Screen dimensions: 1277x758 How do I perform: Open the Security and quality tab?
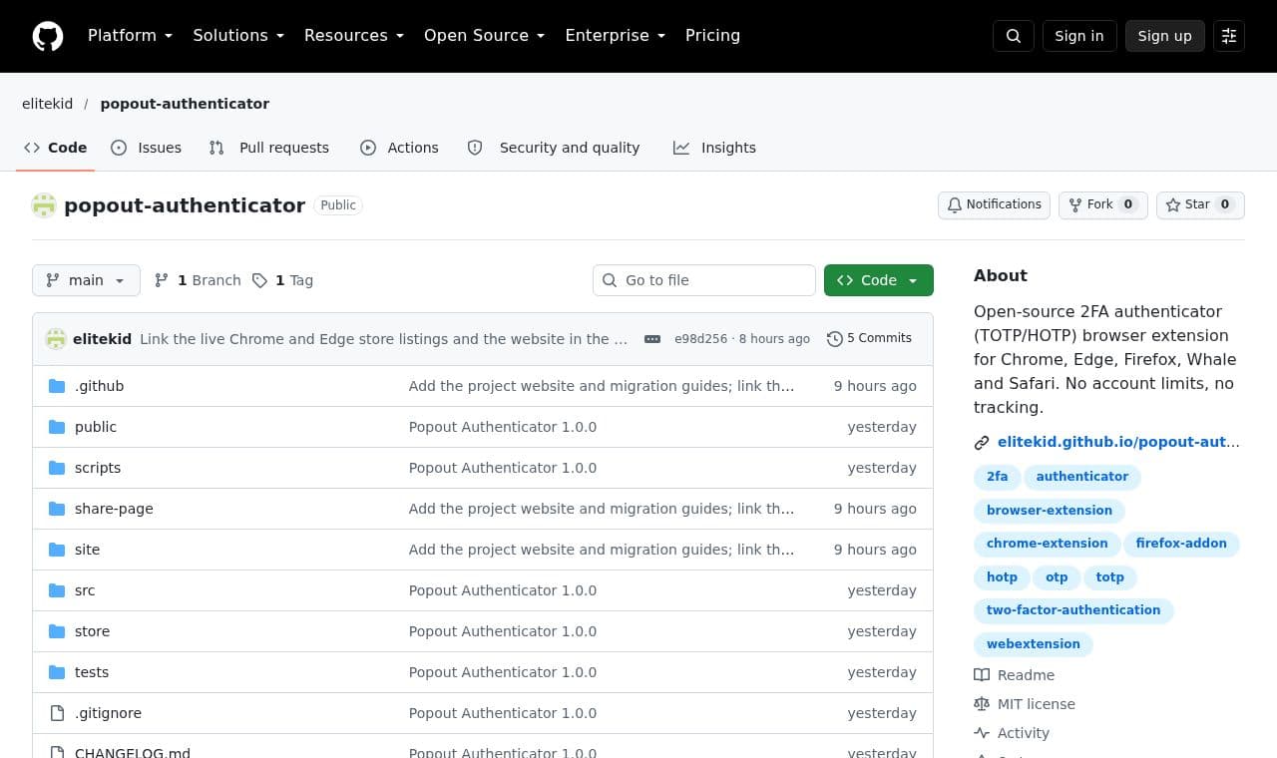pyautogui.click(x=555, y=148)
